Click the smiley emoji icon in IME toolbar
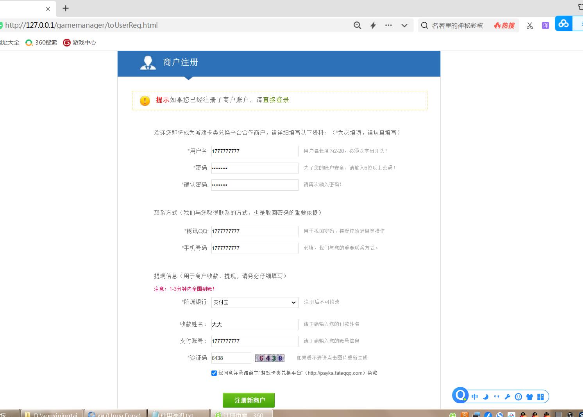The height and width of the screenshot is (417, 583). tap(519, 397)
